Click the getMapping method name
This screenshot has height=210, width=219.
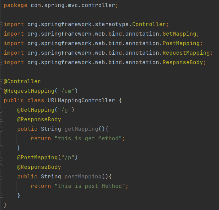(81, 129)
